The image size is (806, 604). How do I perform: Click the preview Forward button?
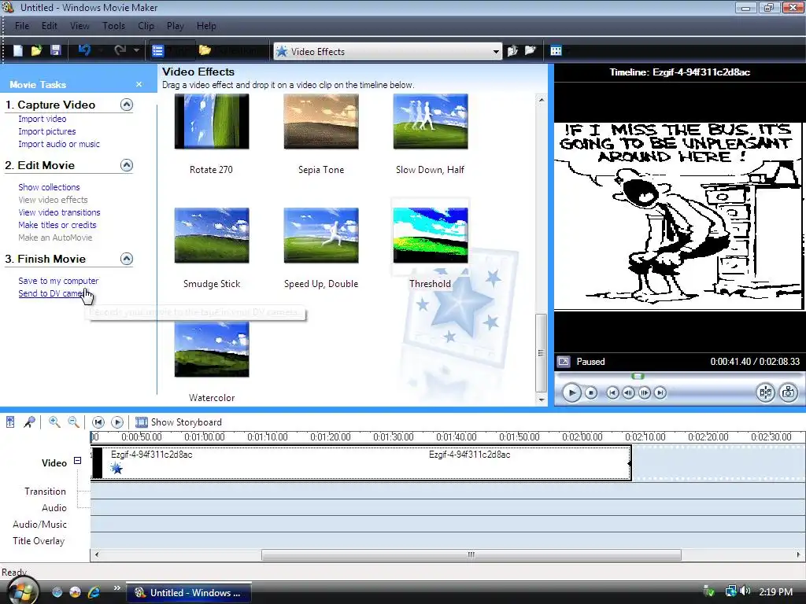coord(660,393)
